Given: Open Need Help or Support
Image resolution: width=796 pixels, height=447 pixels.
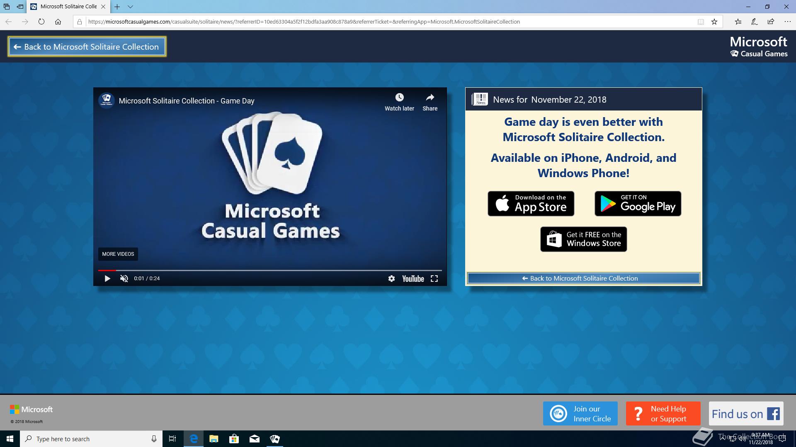Looking at the screenshot, I should tap(663, 413).
